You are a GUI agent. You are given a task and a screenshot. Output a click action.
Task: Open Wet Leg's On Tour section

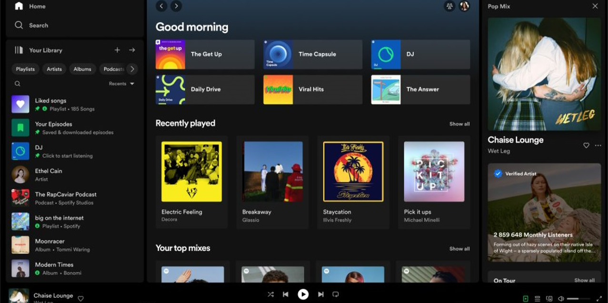(x=504, y=281)
